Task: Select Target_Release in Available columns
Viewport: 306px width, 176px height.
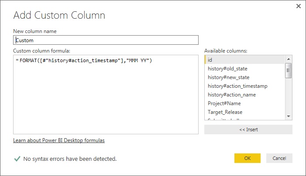Action: pyautogui.click(x=245, y=112)
